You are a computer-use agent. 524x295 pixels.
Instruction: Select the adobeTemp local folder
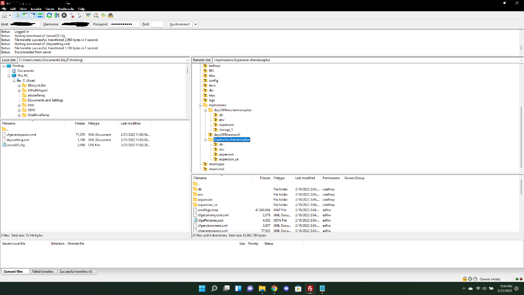pos(36,95)
